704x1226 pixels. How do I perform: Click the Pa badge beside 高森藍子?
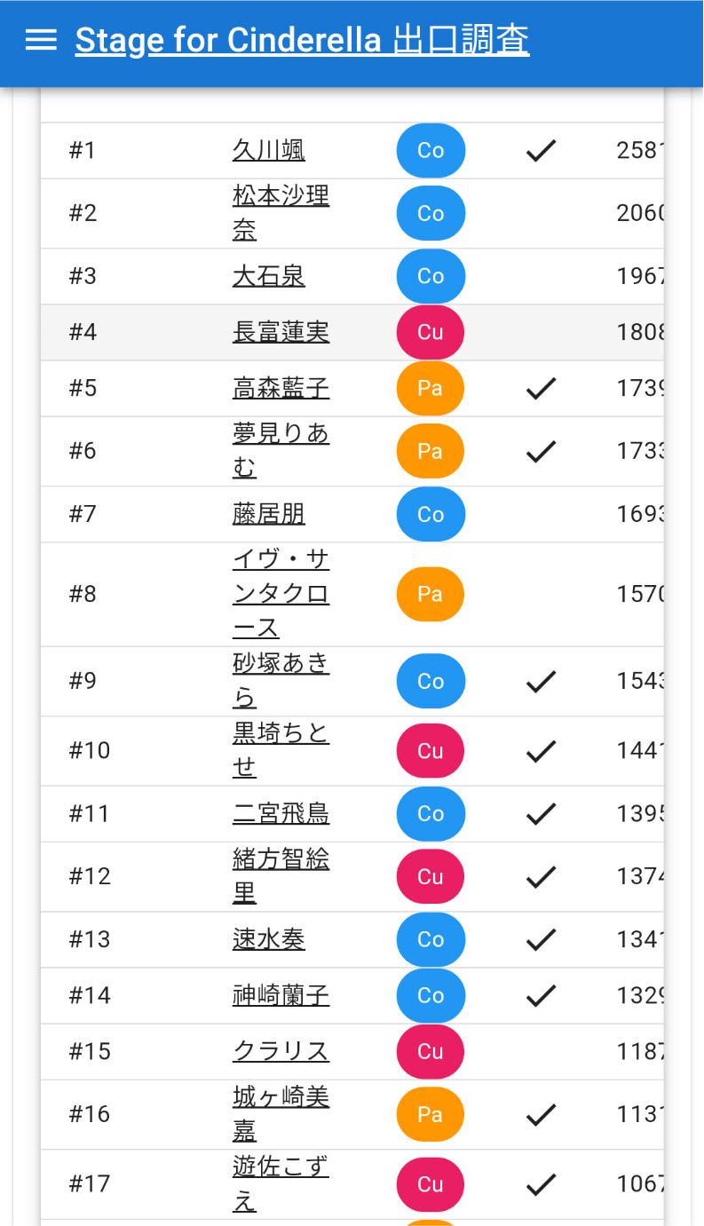click(431, 389)
